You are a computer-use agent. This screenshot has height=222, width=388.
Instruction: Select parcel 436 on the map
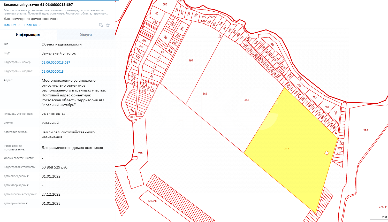pyautogui.click(x=289, y=86)
